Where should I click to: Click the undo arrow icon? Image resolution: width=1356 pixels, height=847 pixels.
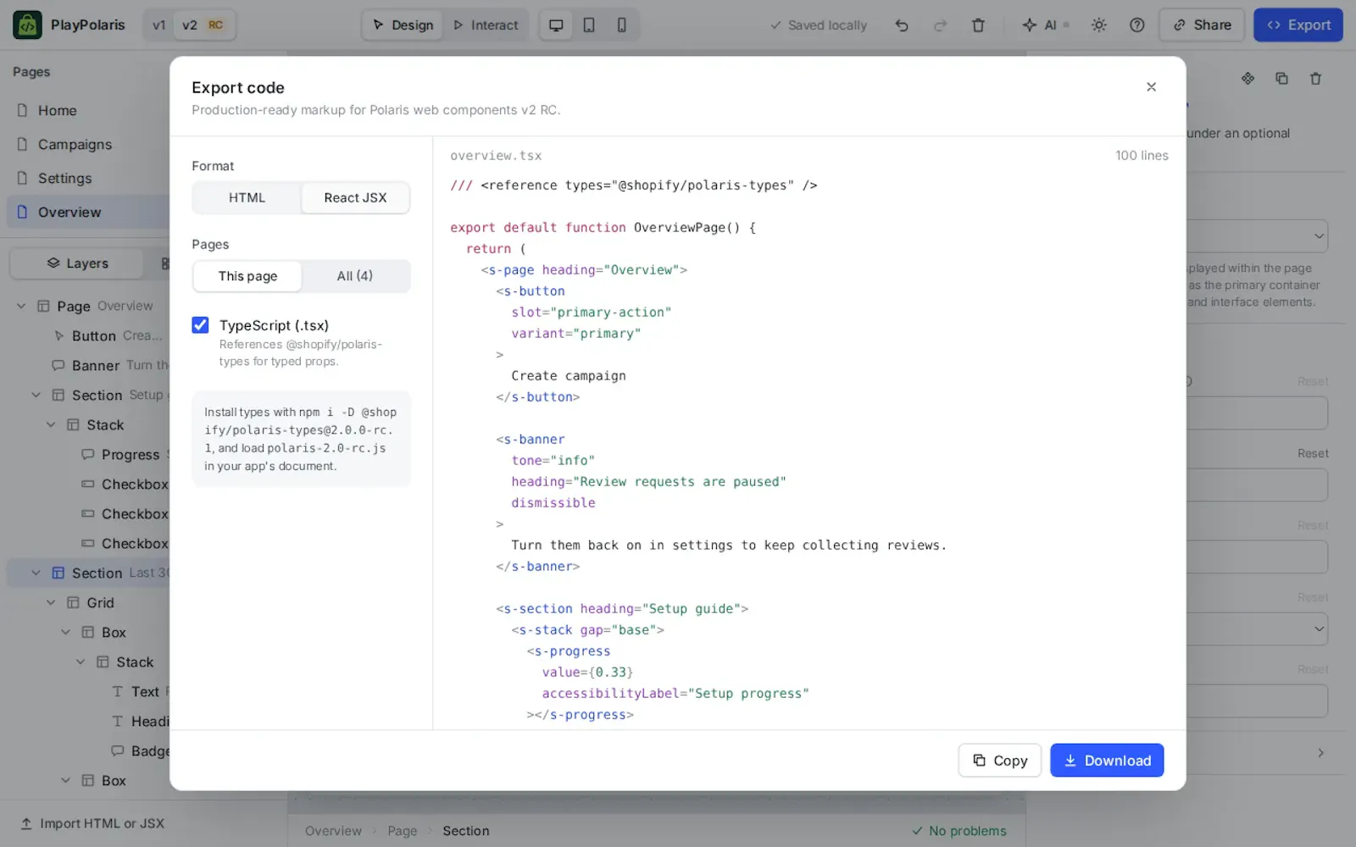[902, 25]
